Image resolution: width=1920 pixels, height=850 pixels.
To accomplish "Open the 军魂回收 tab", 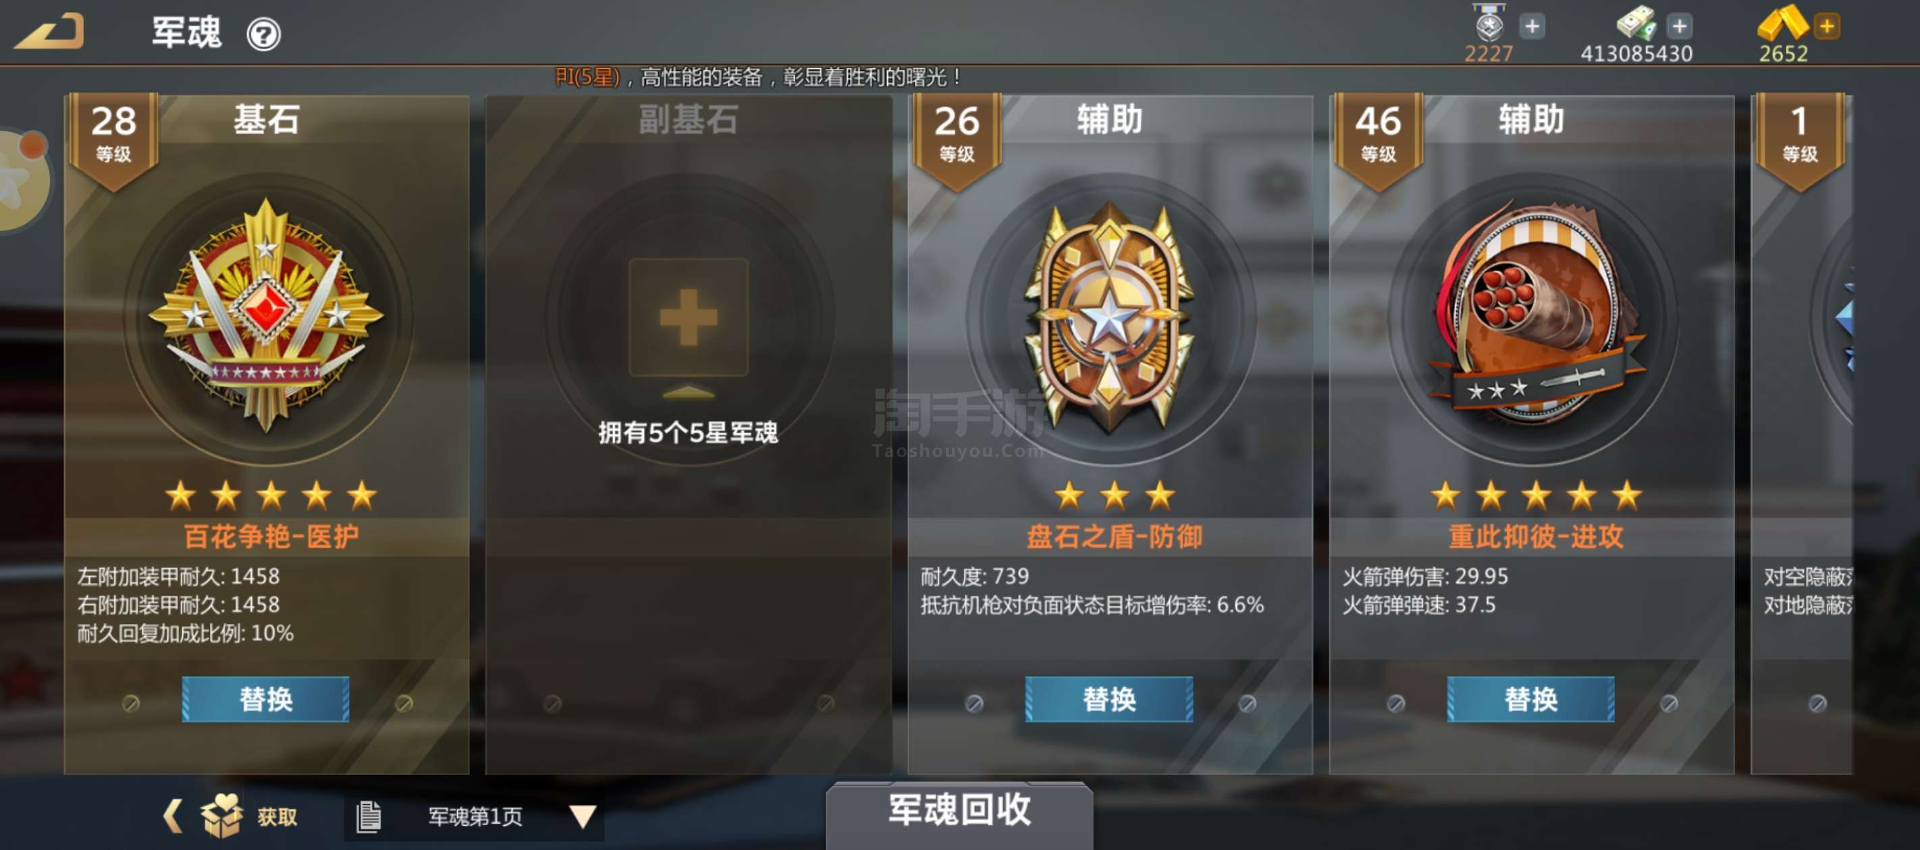I will [959, 810].
